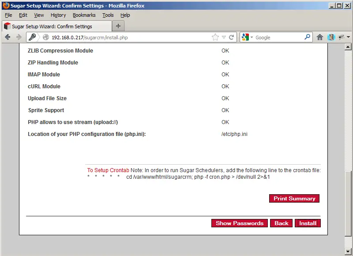Click the Sprite Support label
353x256 pixels.
46,110
